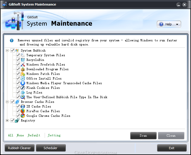Click the GiliSoft gear and hammer logo
Screen dimensions: 191x155
pos(14,21)
